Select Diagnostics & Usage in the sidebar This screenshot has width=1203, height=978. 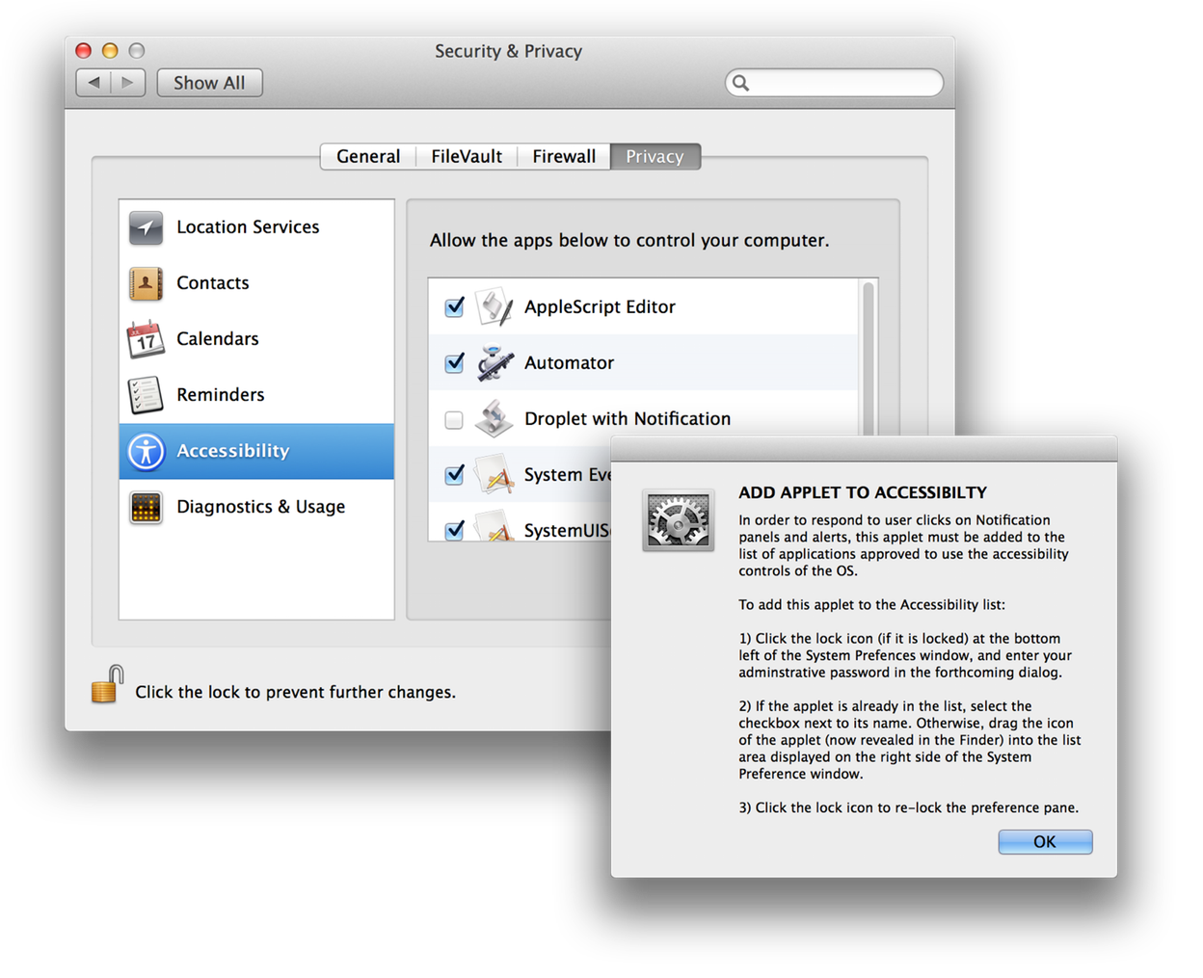[x=256, y=507]
